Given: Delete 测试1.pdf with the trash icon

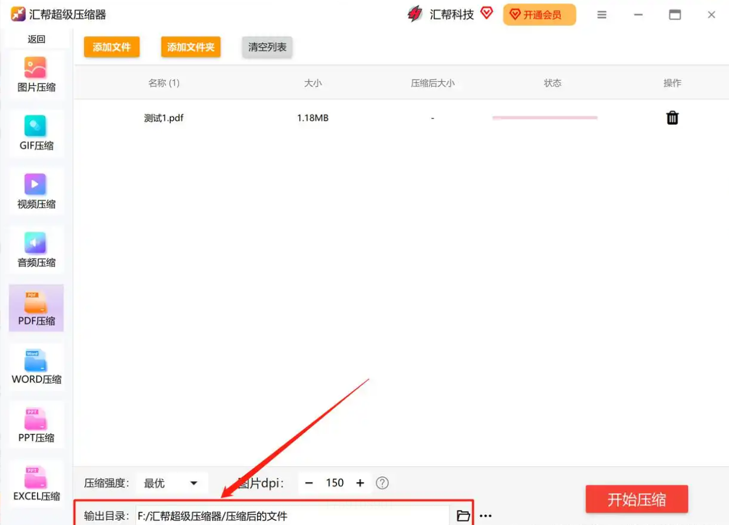Looking at the screenshot, I should pos(672,118).
